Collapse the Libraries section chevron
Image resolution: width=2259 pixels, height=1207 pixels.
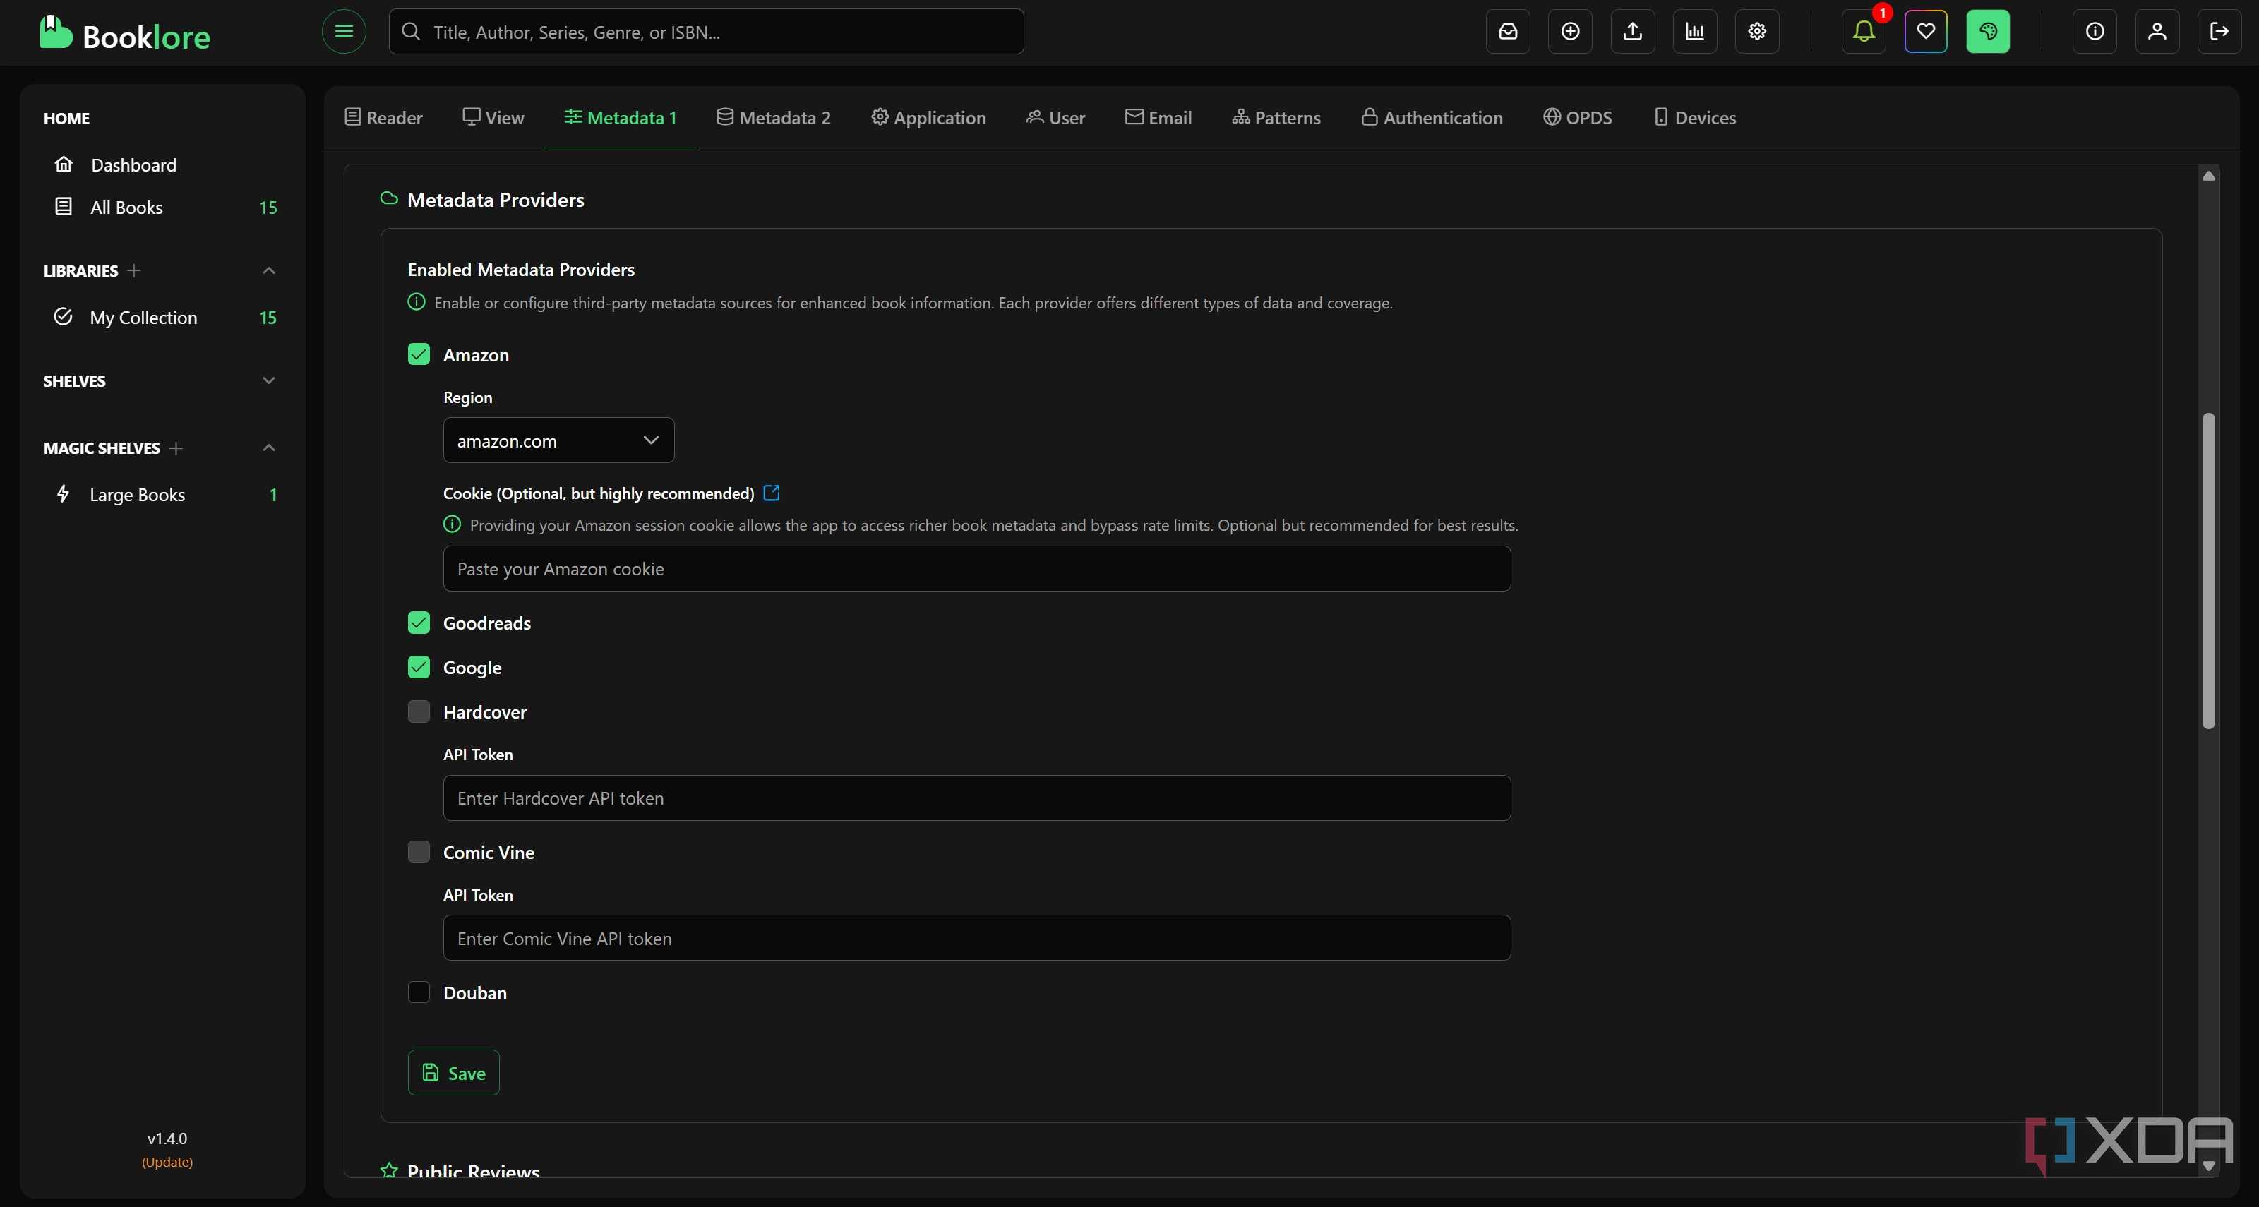pyautogui.click(x=269, y=271)
